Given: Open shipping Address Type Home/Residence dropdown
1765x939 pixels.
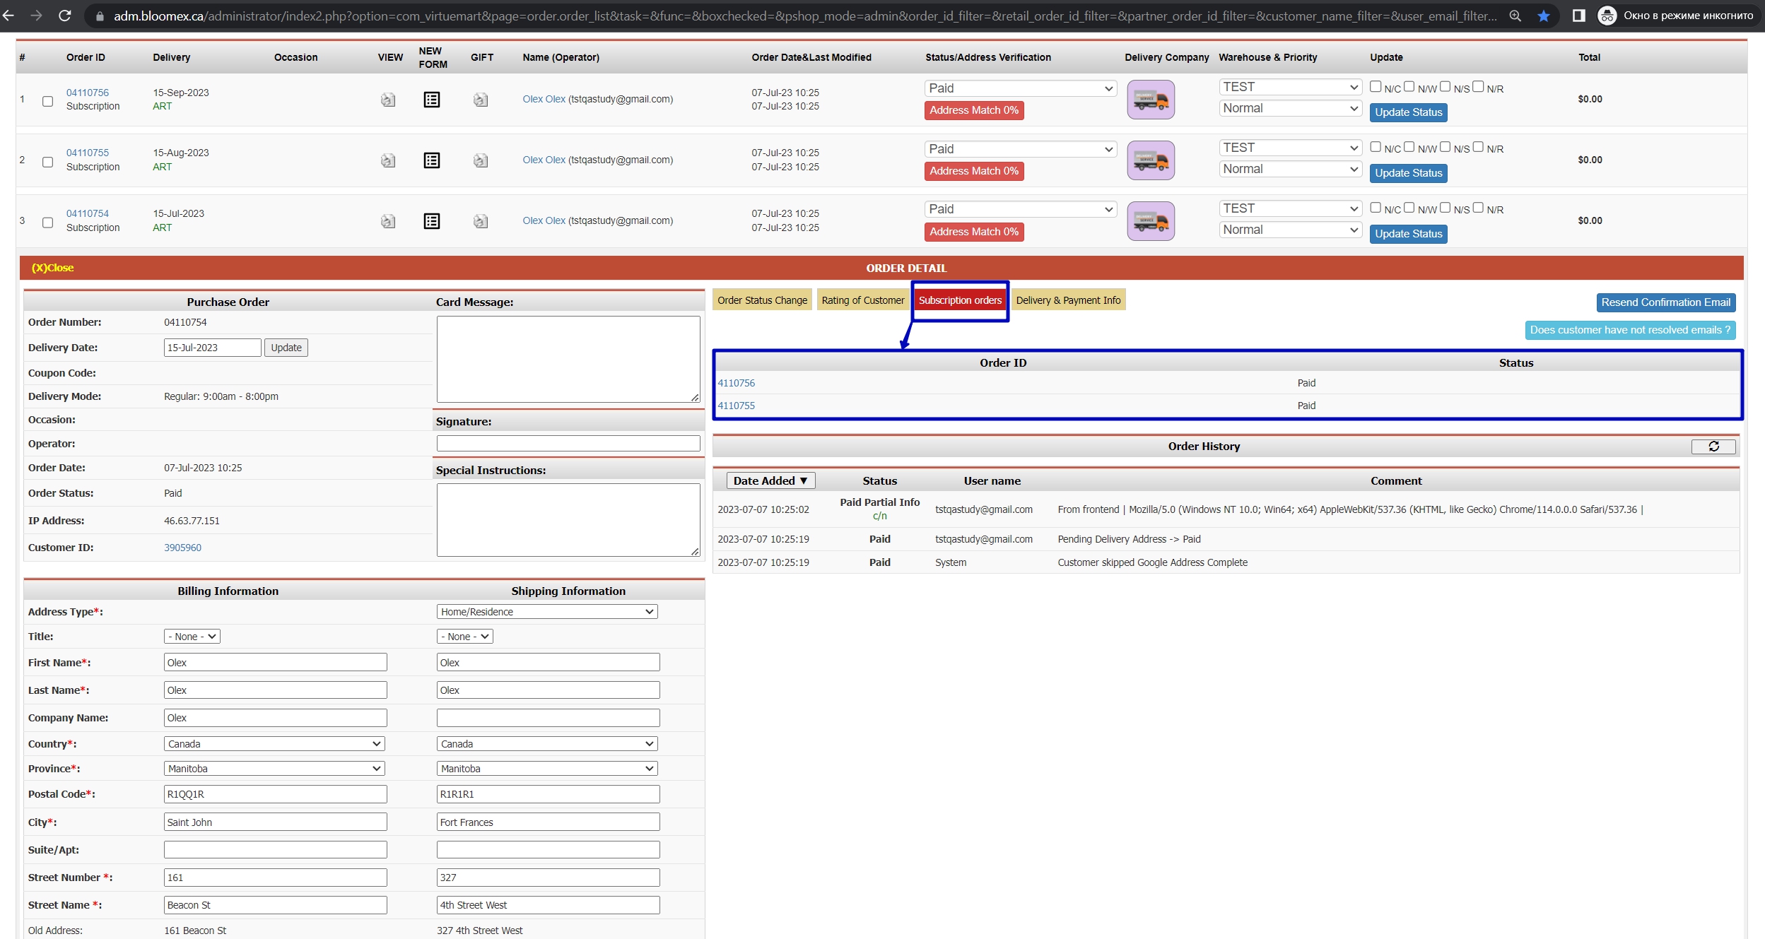Looking at the screenshot, I should click(547, 612).
